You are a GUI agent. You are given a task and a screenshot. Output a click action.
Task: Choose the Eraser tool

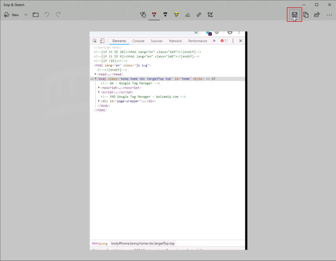click(188, 15)
